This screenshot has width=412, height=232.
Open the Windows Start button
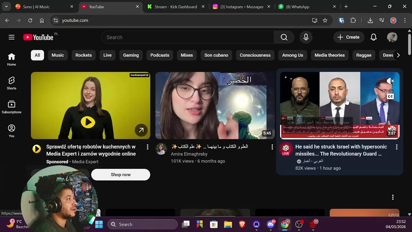99,224
